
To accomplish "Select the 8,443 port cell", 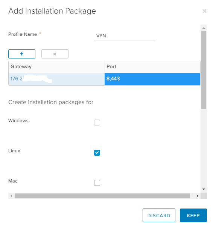I will 152,79.
